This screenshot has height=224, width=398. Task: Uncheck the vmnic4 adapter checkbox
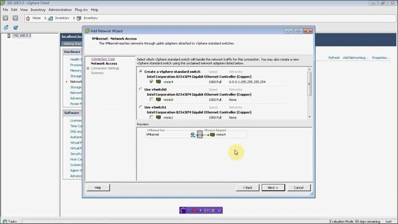(x=151, y=82)
